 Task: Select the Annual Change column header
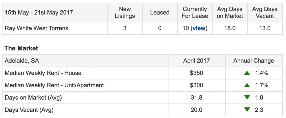click(x=254, y=61)
